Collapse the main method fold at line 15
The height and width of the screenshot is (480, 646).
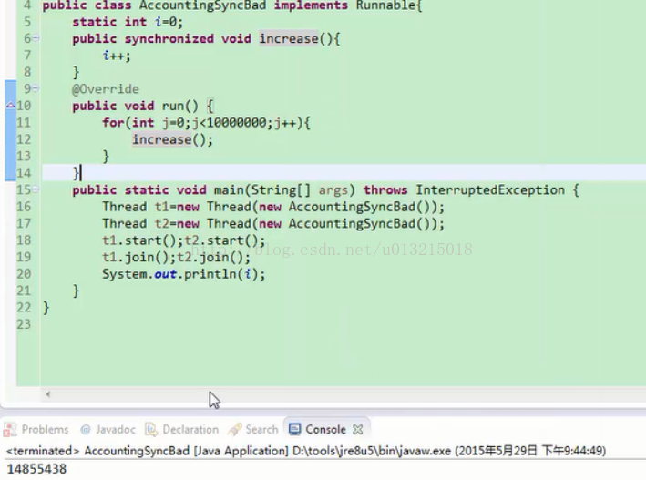tap(36, 189)
